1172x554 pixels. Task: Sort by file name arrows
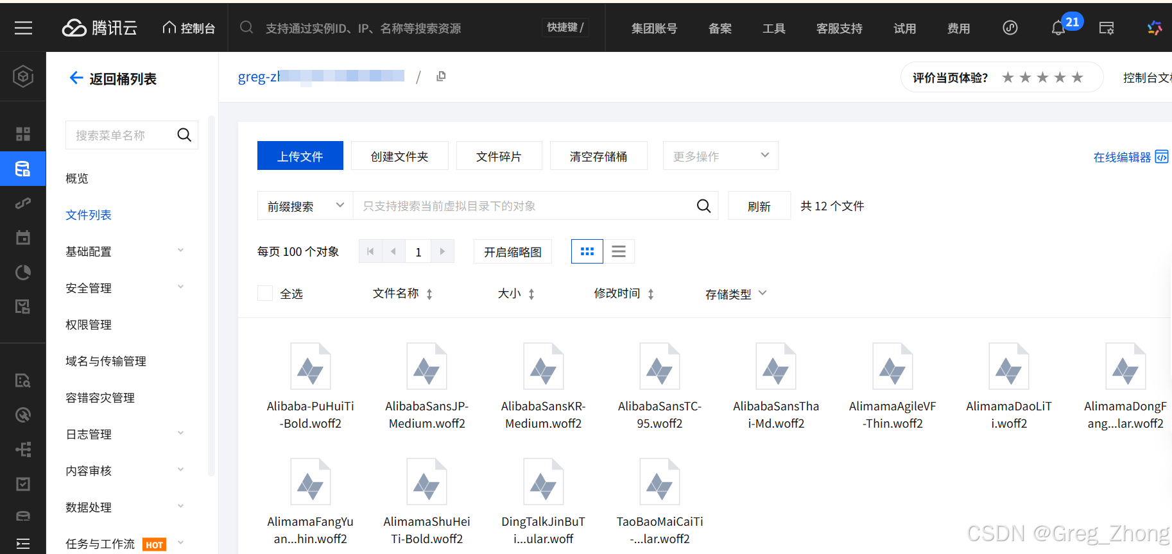429,294
